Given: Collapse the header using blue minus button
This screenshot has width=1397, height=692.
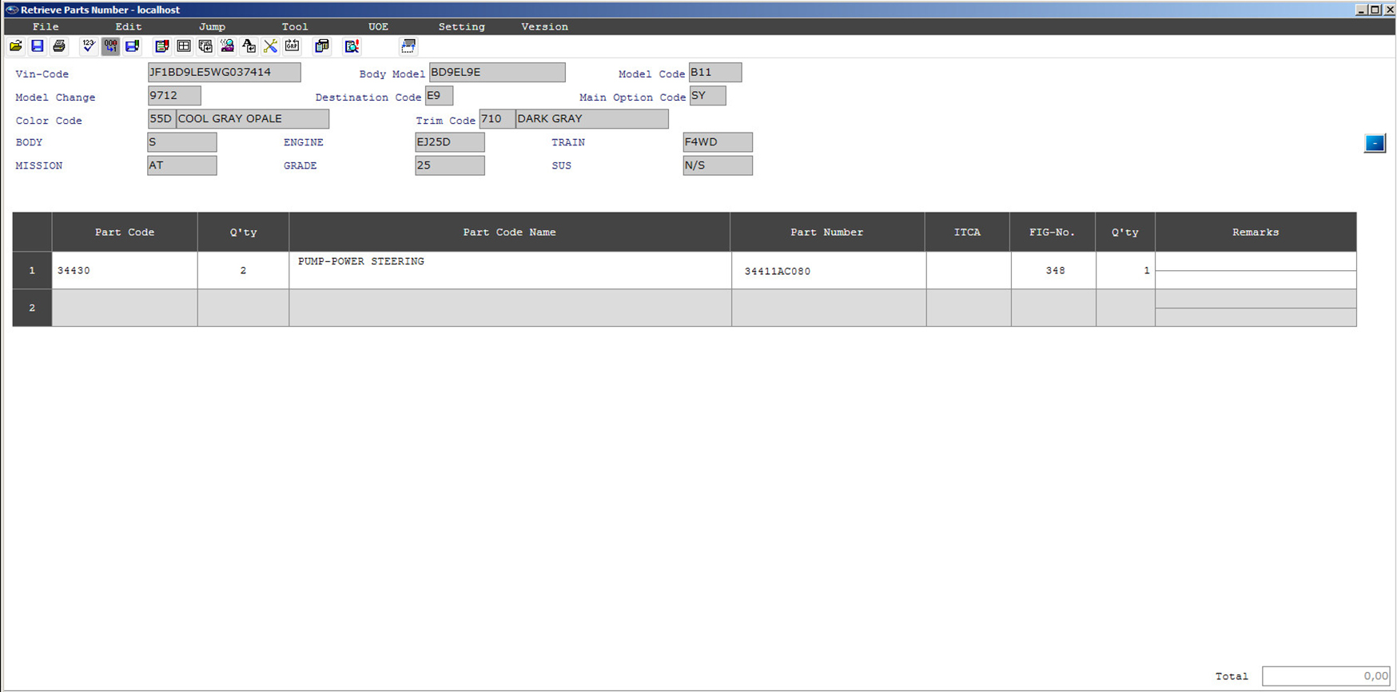Looking at the screenshot, I should point(1374,143).
